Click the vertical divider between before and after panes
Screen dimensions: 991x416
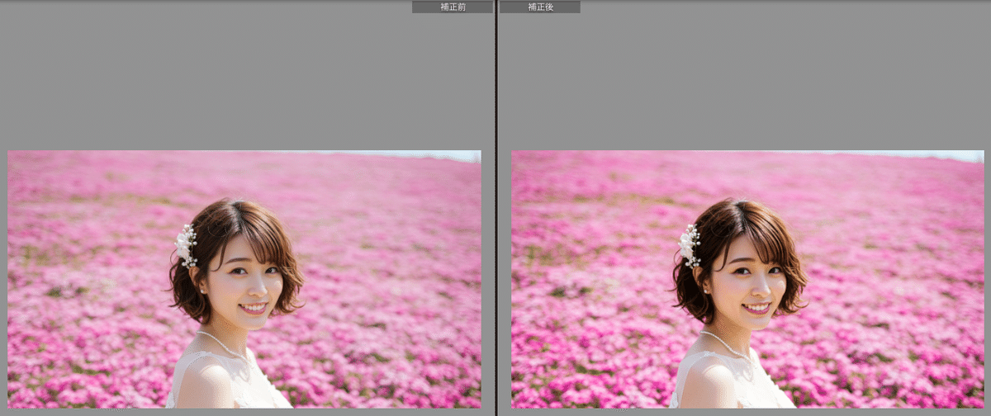click(x=495, y=208)
